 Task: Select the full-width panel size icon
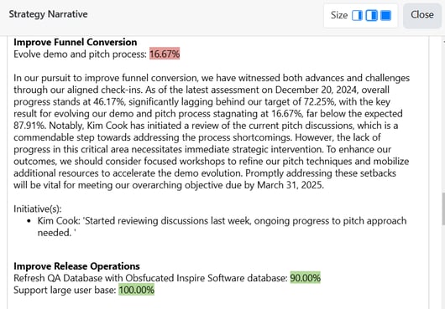pos(385,15)
